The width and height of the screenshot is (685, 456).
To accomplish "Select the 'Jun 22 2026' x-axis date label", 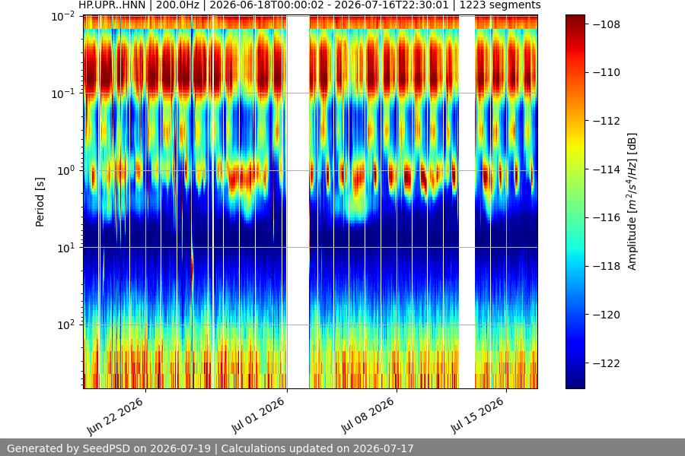I will point(116,416).
